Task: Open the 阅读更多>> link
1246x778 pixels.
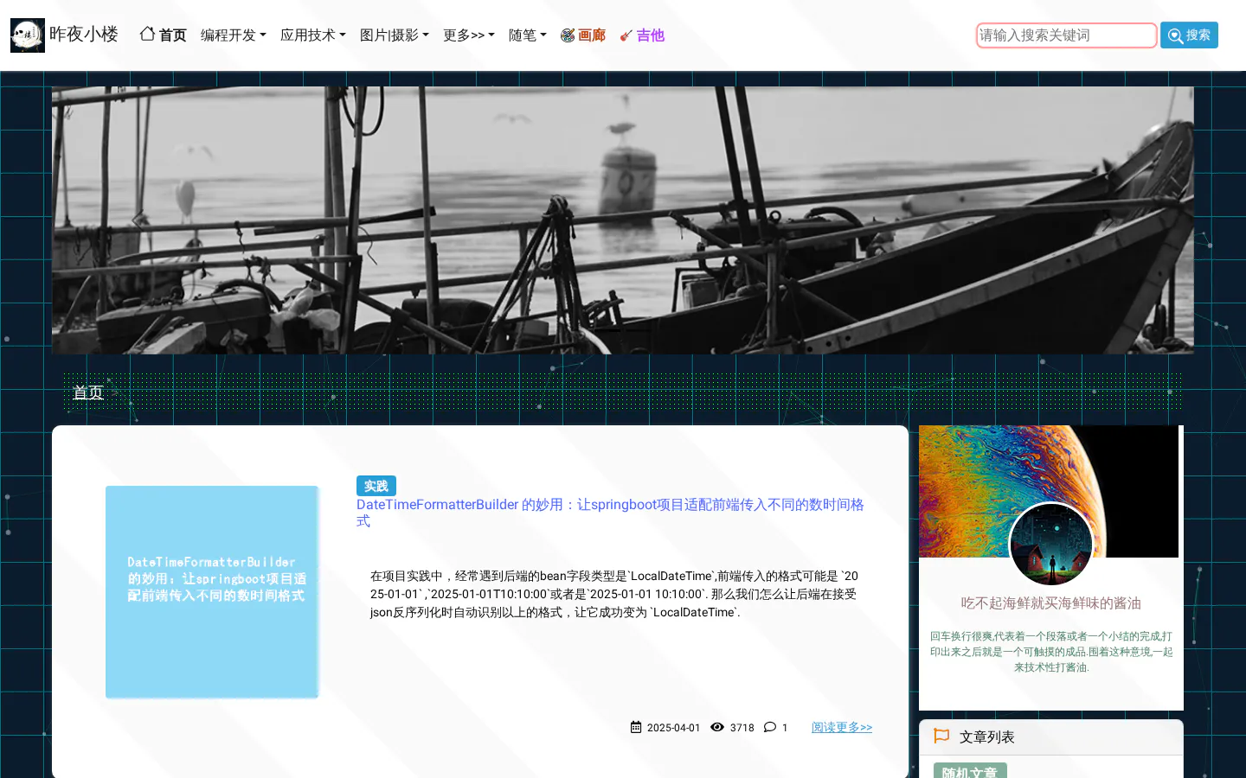Action: coord(842,727)
